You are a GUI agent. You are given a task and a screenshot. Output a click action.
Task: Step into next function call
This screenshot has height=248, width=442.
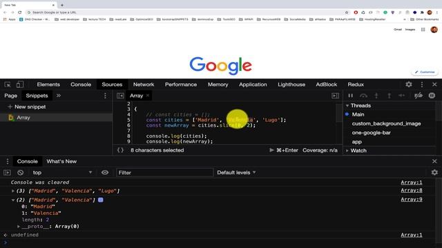(x=376, y=96)
